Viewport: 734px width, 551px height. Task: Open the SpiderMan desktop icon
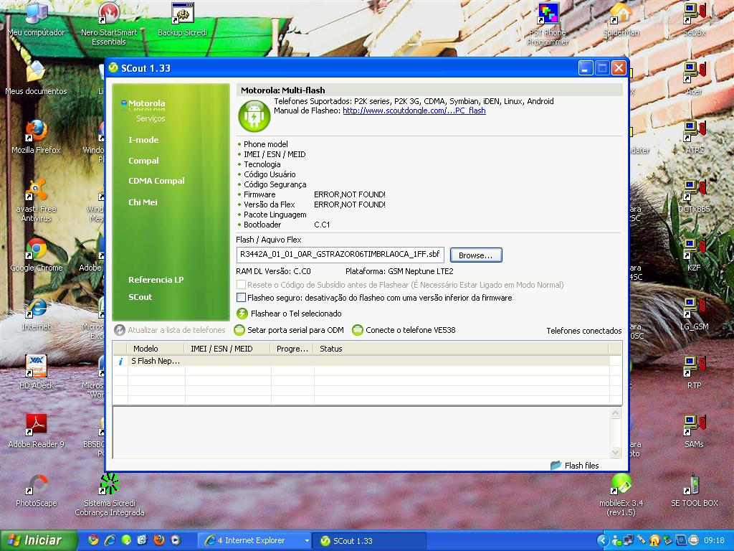click(x=621, y=19)
